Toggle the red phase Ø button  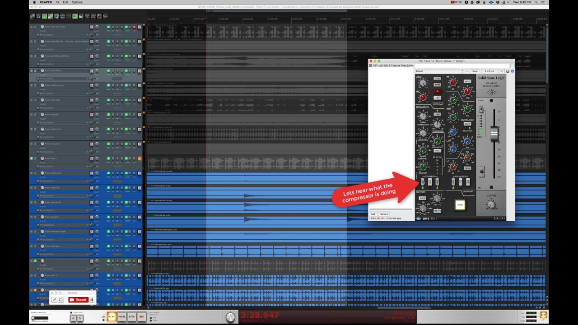[438, 91]
